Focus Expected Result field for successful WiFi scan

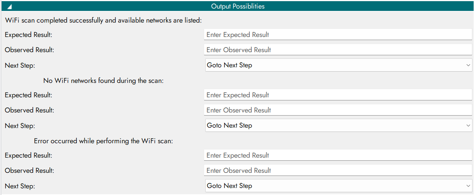338,35
